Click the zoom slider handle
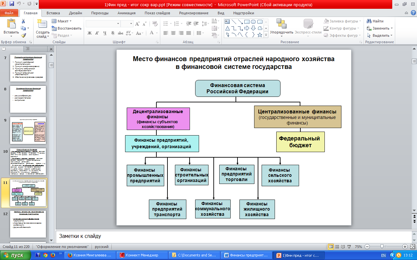This screenshot has height=260, width=417. click(381, 247)
